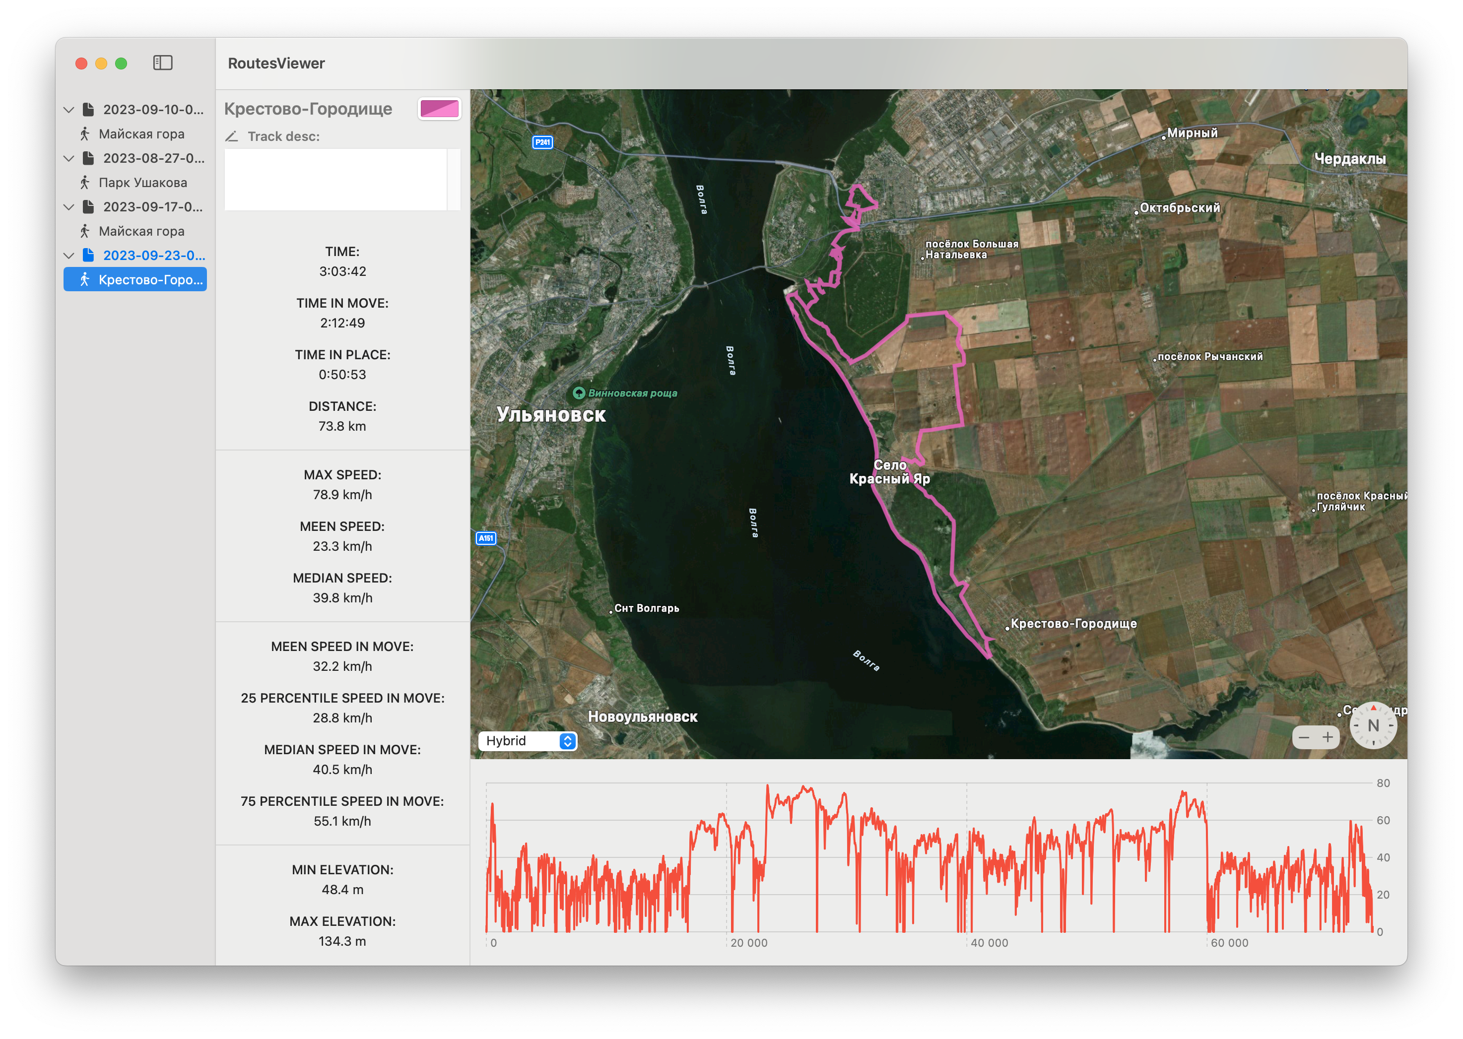1463x1039 pixels.
Task: Click the A151 road shield on map
Action: (486, 538)
